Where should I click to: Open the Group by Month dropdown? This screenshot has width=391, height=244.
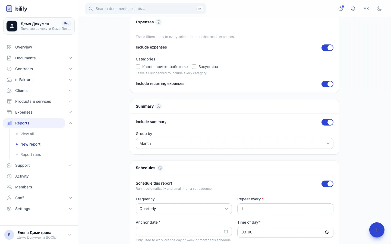(x=235, y=143)
